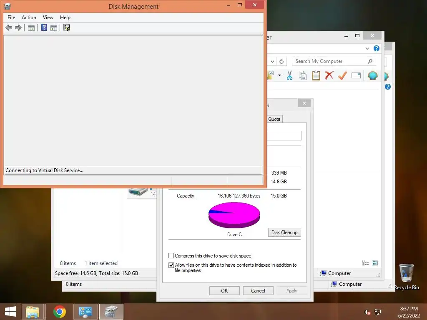Click the blue Help icon in front explorer window
This screenshot has width=427, height=320.
(x=377, y=48)
